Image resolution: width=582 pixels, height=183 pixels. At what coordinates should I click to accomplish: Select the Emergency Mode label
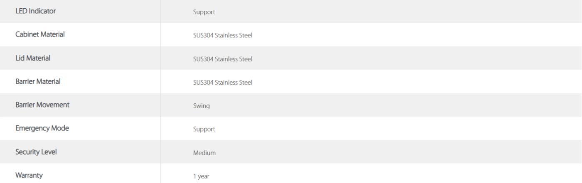(x=42, y=129)
